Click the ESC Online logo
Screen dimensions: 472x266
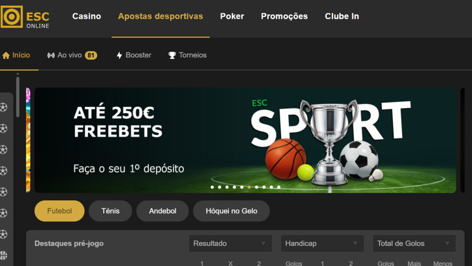25,17
